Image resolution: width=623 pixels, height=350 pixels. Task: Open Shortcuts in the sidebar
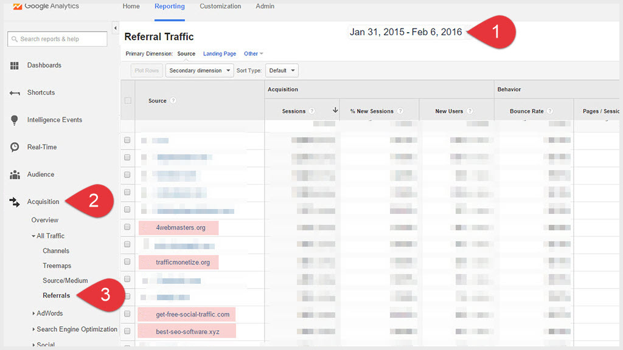coord(41,93)
